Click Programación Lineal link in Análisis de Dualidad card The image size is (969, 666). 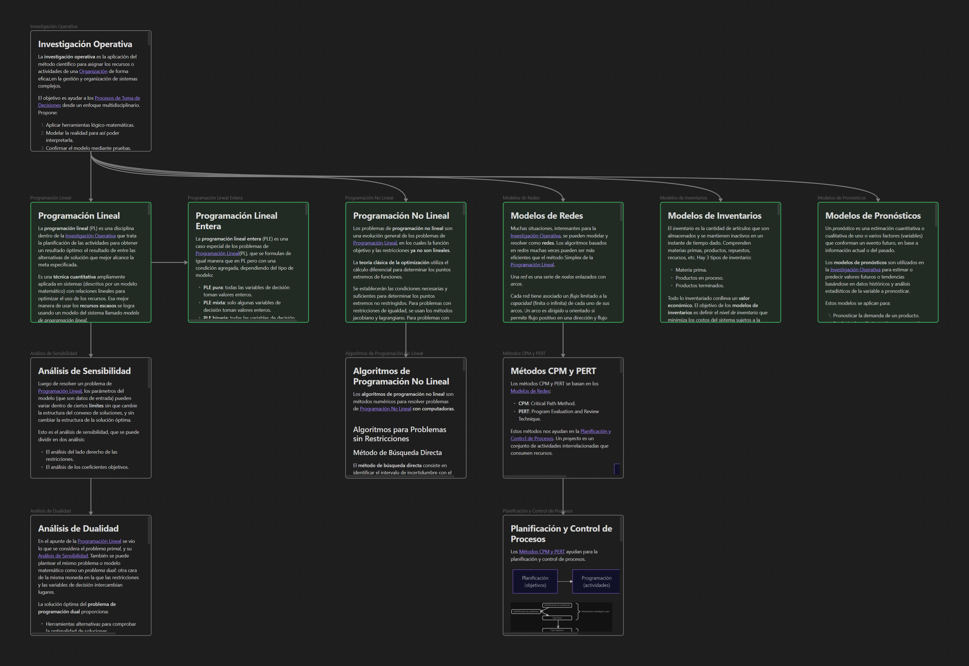[x=99, y=541]
